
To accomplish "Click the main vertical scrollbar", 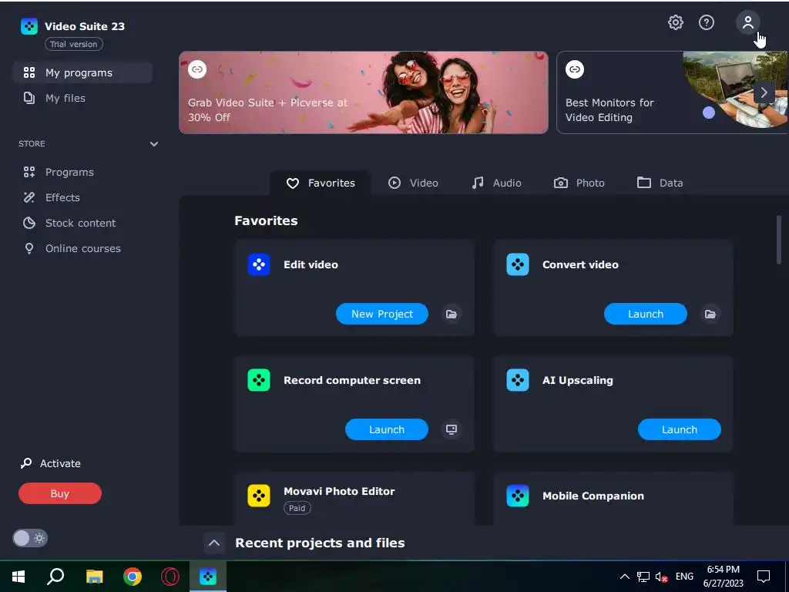I will point(778,239).
